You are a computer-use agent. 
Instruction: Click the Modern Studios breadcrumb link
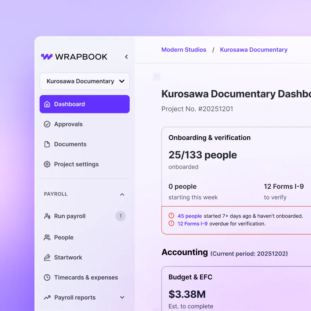(184, 49)
